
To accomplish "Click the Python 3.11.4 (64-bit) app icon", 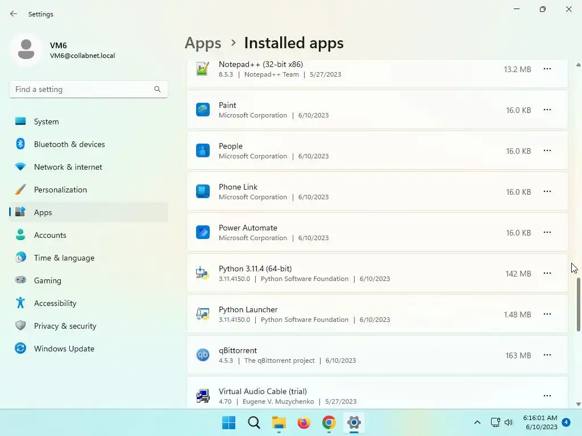I will [203, 273].
